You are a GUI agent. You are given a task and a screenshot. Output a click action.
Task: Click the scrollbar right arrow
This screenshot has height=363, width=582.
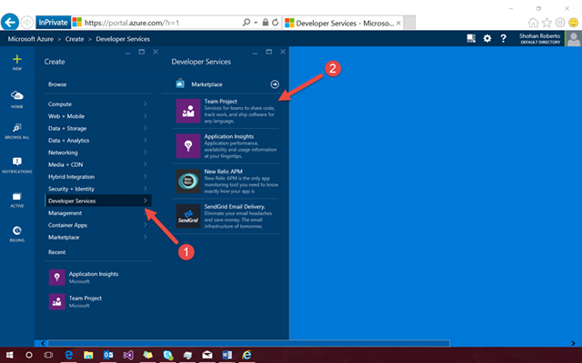[573, 343]
